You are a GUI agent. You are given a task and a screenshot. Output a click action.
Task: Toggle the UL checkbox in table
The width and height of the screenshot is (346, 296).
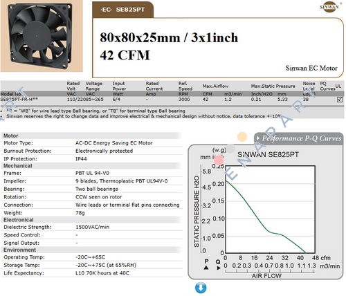point(340,100)
